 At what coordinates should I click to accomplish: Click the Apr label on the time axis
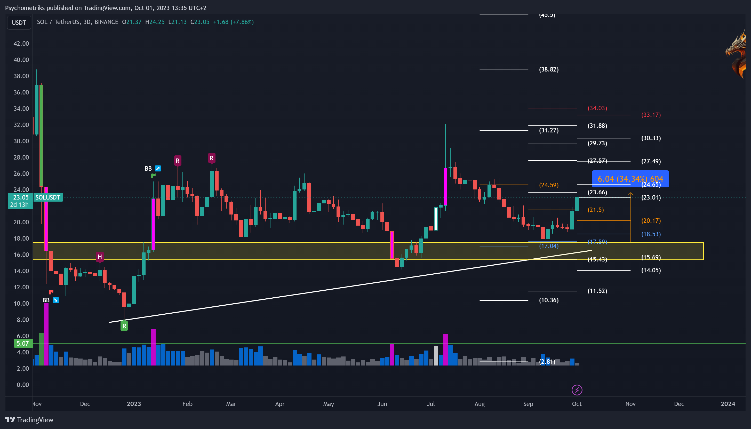click(280, 404)
